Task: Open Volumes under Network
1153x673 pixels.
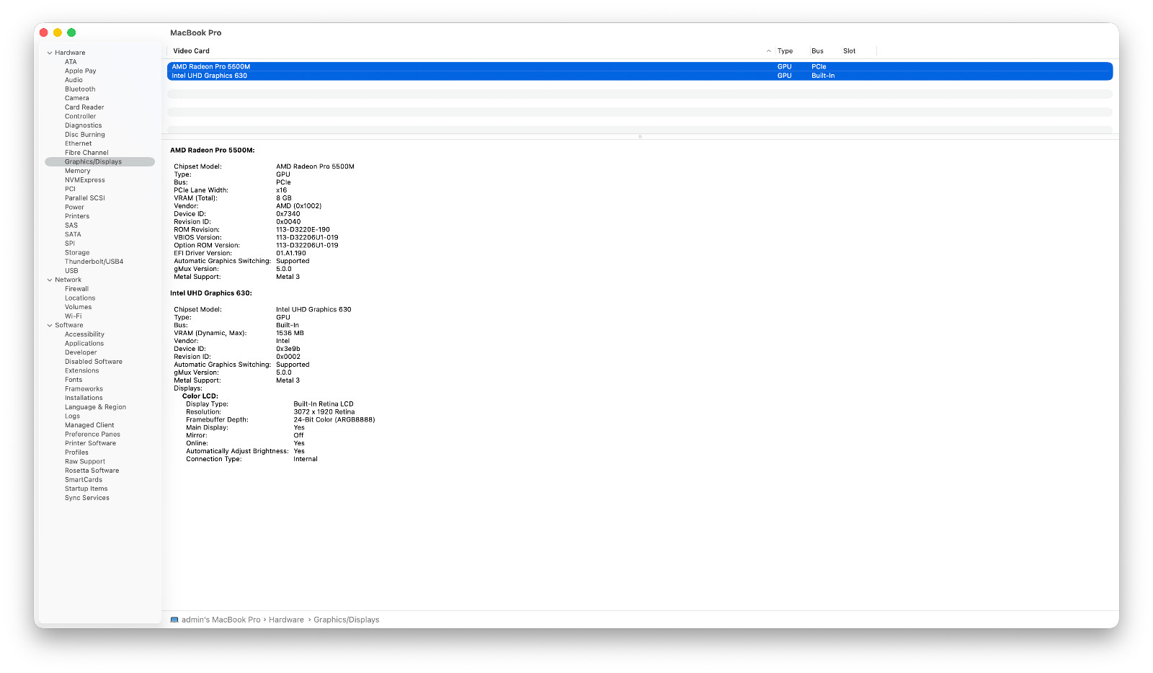Action: (x=78, y=307)
